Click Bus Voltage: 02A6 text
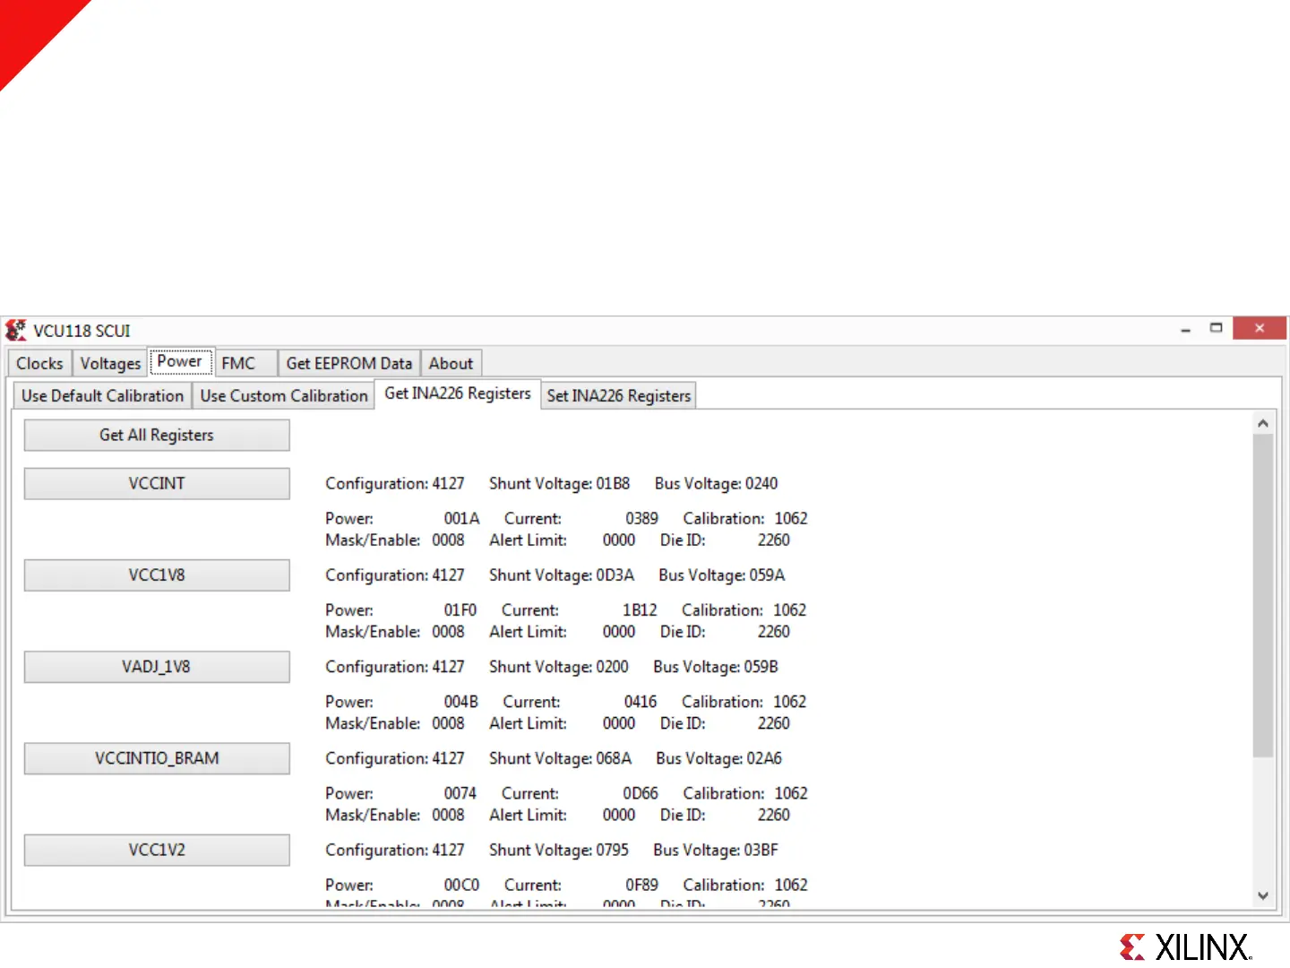This screenshot has height=968, width=1290. pos(718,758)
